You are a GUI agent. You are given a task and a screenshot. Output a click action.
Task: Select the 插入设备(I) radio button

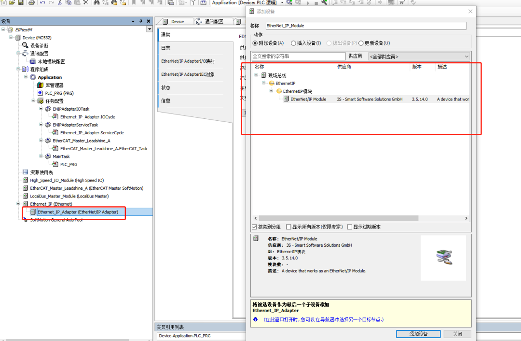coord(294,43)
